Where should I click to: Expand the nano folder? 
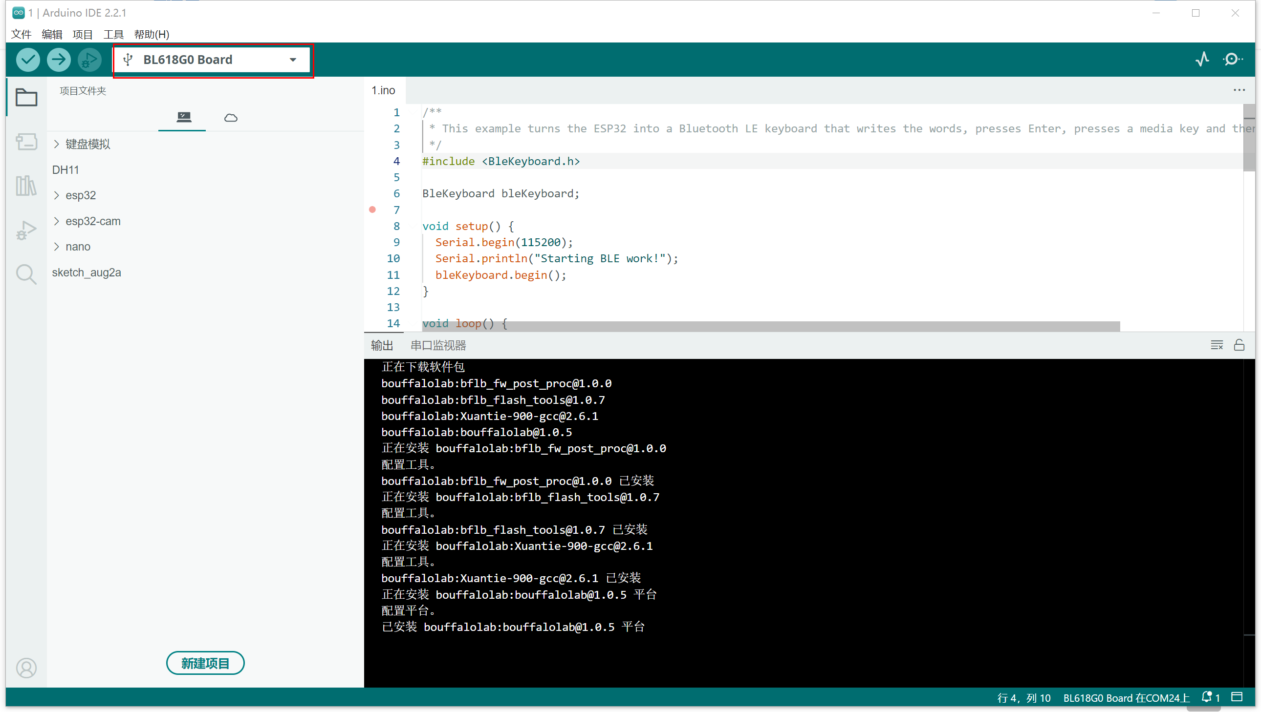56,247
